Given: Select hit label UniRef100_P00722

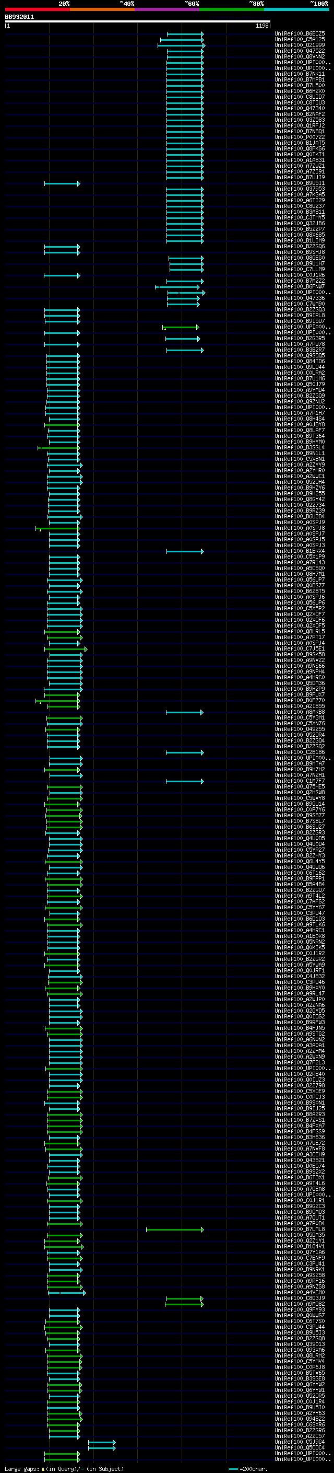Looking at the screenshot, I should pyautogui.click(x=300, y=137).
